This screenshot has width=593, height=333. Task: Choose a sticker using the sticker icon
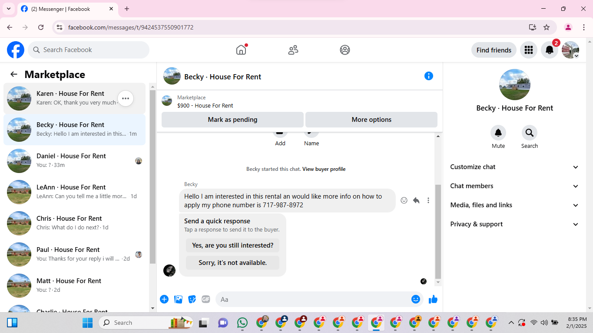tap(192, 299)
